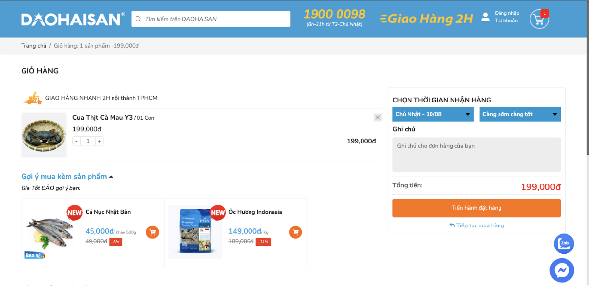The image size is (590, 287).
Task: Open Ốc Hương Indonesia product name
Action: click(x=255, y=212)
